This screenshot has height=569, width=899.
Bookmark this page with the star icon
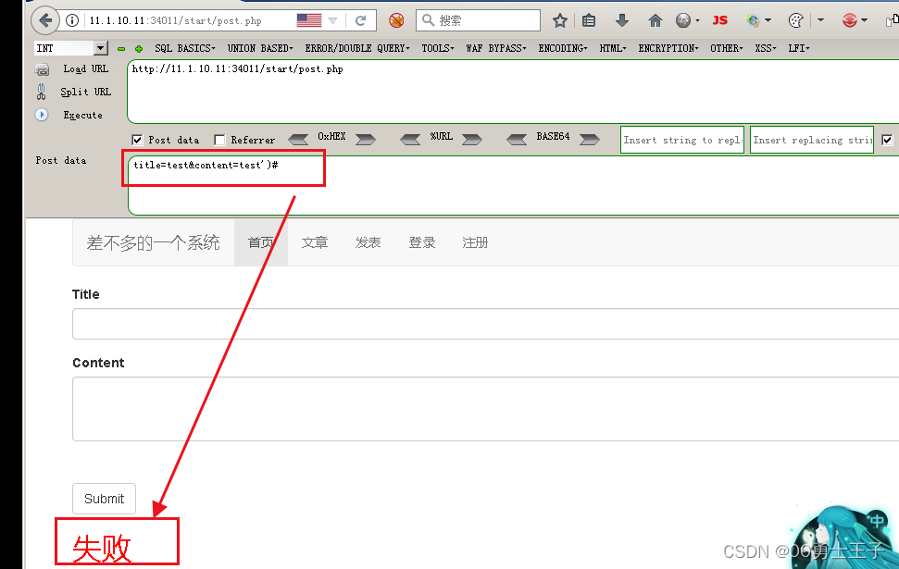pyautogui.click(x=560, y=21)
